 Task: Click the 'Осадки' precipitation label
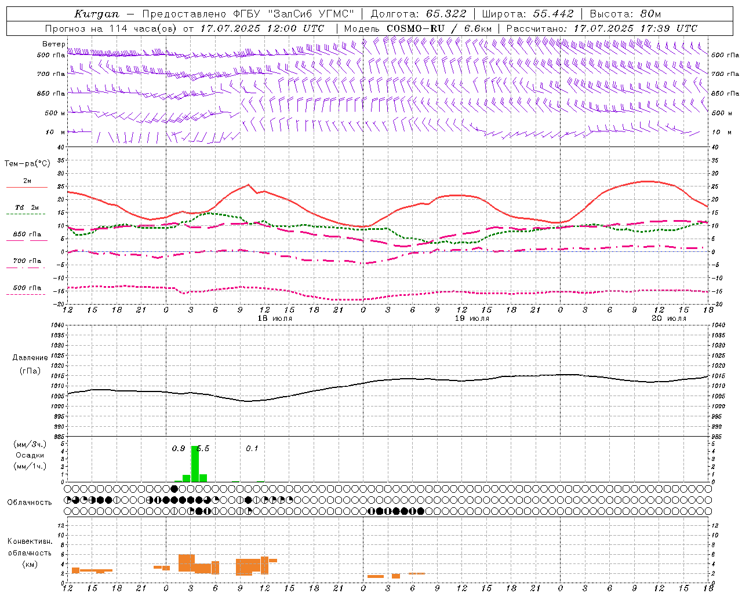click(30, 455)
